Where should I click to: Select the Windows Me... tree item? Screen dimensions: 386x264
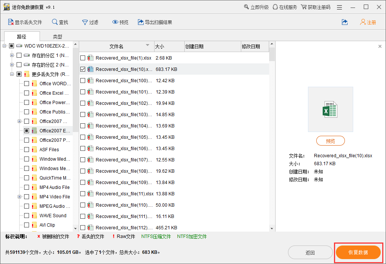coord(55,169)
